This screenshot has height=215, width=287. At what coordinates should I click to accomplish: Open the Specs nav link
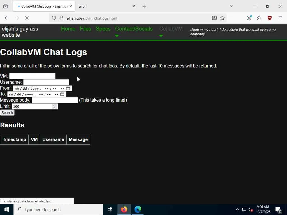tap(103, 29)
